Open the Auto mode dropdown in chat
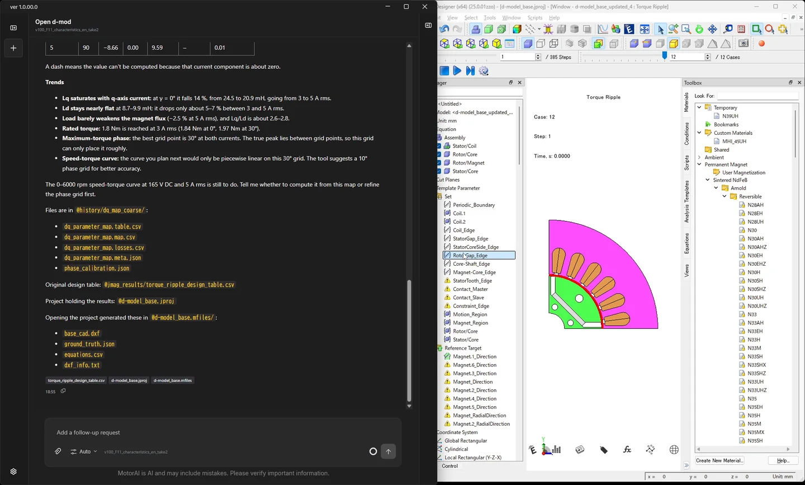The width and height of the screenshot is (805, 485). [84, 451]
